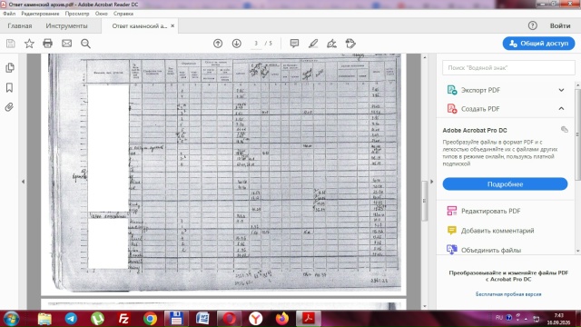Open Google Chrome from taskbar

[x=150, y=319]
